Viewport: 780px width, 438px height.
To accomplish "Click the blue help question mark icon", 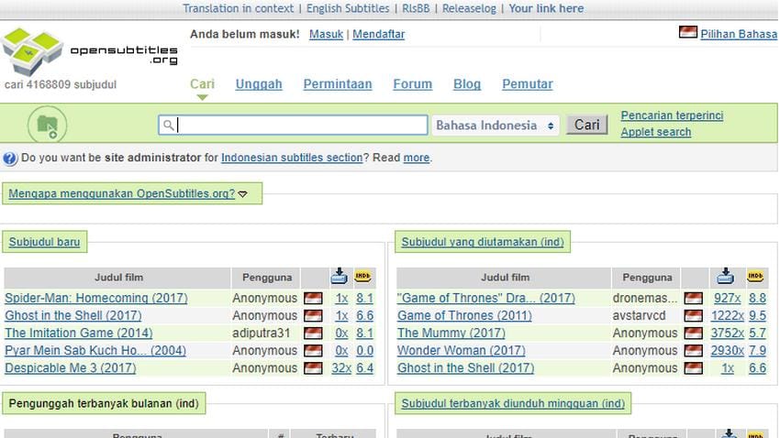I will 10,158.
